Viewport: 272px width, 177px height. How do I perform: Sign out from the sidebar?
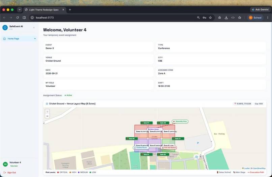pos(10,173)
